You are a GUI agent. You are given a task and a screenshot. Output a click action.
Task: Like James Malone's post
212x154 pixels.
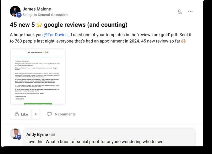21,114
